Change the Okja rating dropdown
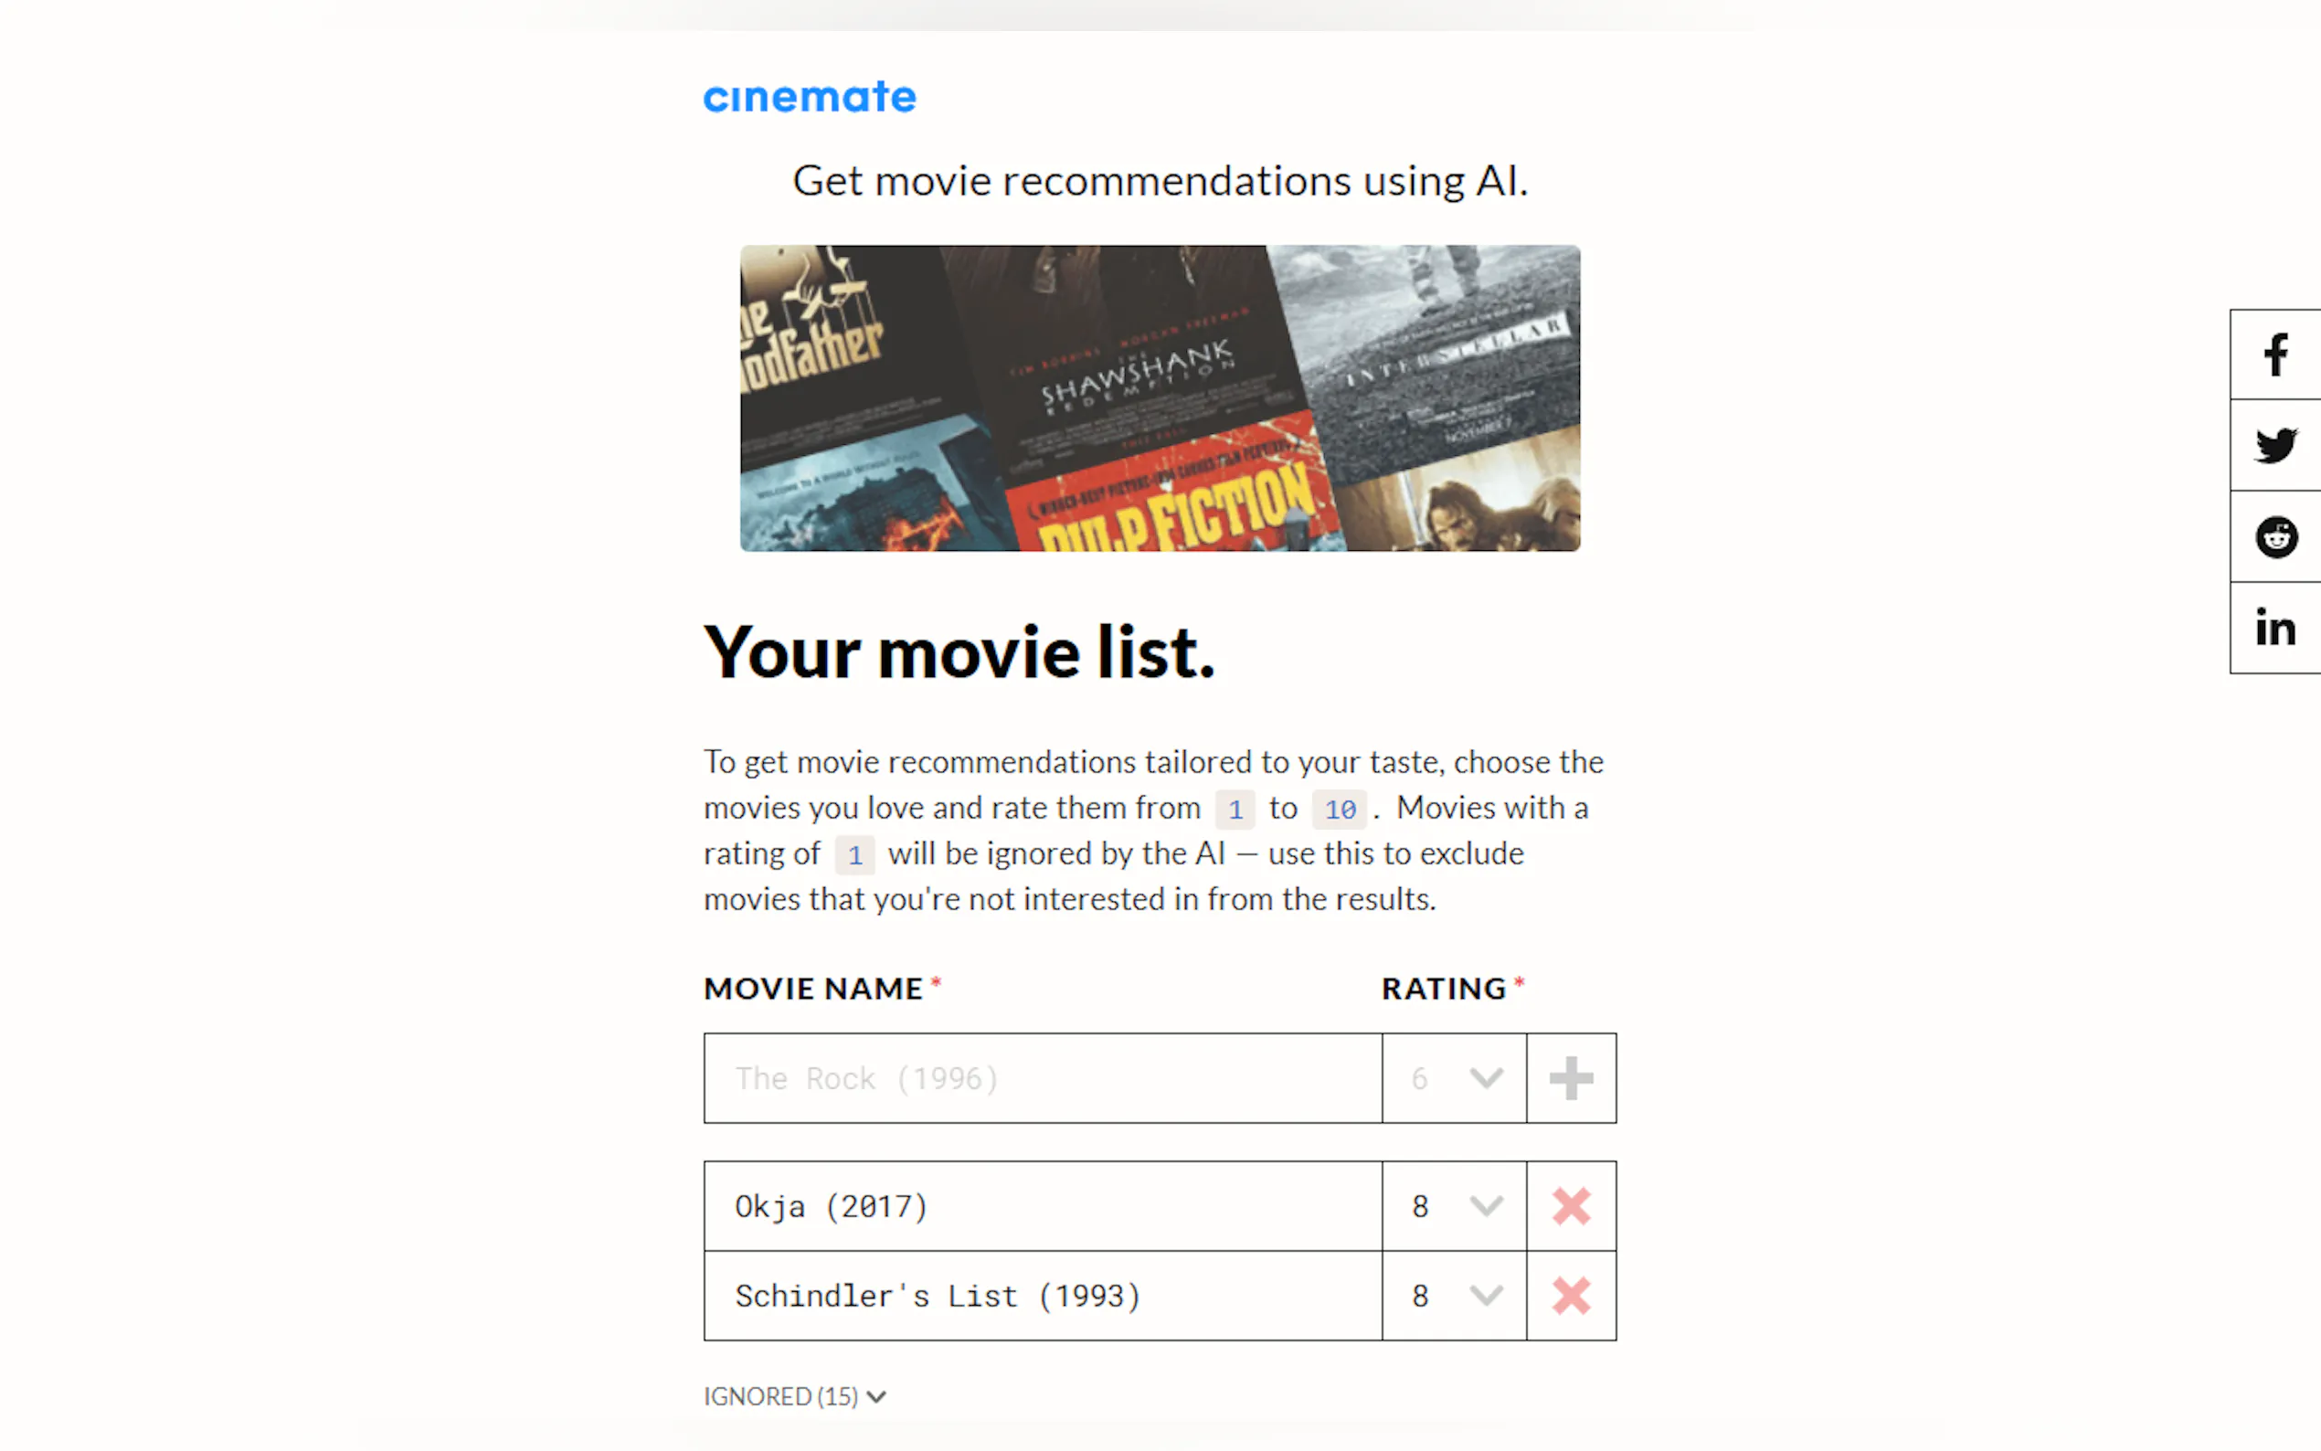This screenshot has height=1451, width=2321. [x=1454, y=1206]
